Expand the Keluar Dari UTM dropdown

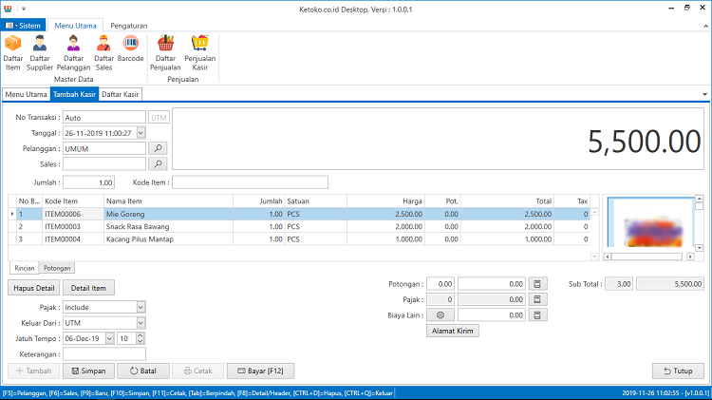pyautogui.click(x=141, y=323)
